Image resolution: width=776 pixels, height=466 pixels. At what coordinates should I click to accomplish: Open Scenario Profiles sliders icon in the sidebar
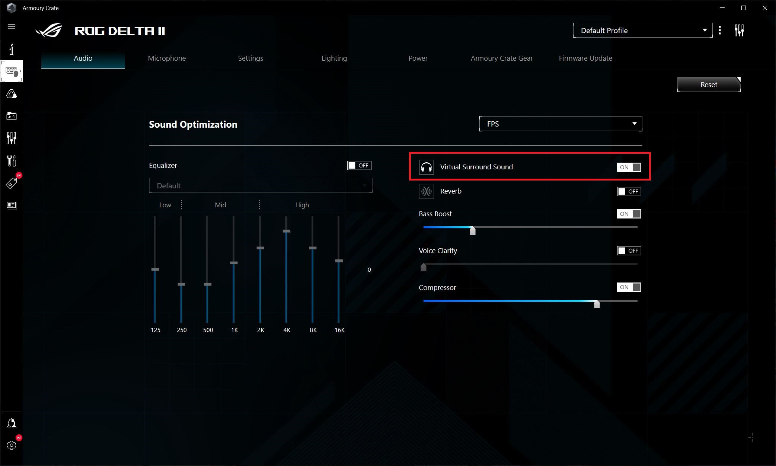12,138
